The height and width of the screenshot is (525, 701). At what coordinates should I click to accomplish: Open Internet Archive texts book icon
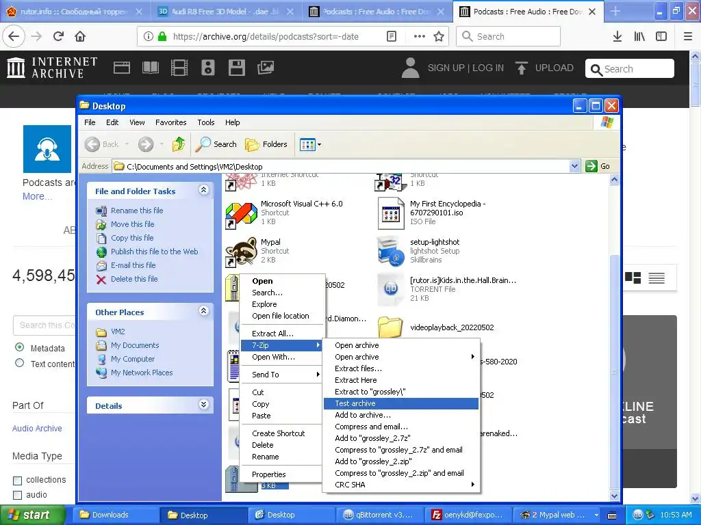tap(150, 68)
